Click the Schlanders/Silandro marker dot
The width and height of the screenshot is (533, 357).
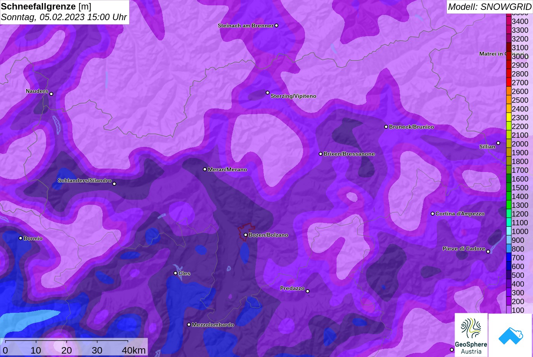tap(114, 184)
